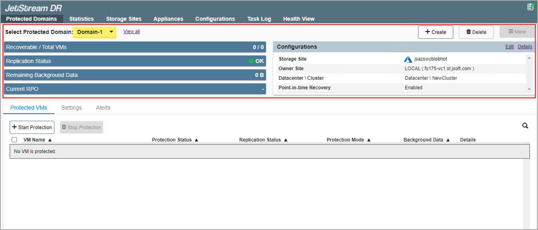The width and height of the screenshot is (538, 230).
Task: Open the Health View tab
Action: pyautogui.click(x=299, y=19)
